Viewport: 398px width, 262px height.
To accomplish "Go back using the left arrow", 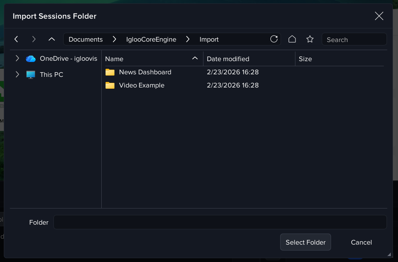I will click(x=16, y=39).
